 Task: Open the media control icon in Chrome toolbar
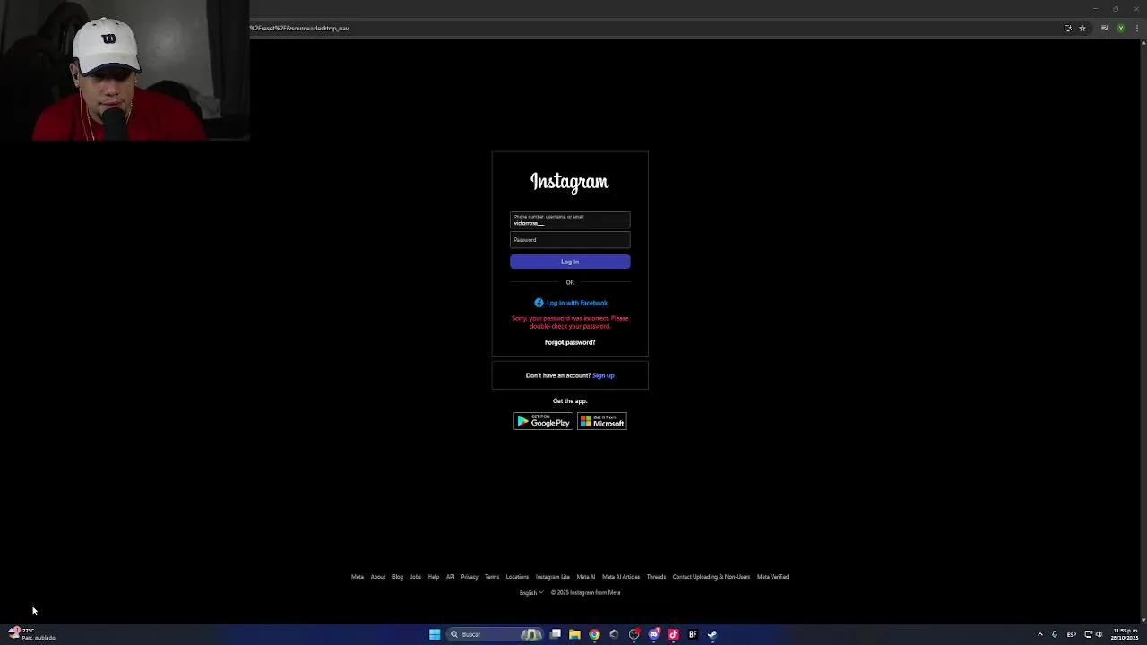1104,28
